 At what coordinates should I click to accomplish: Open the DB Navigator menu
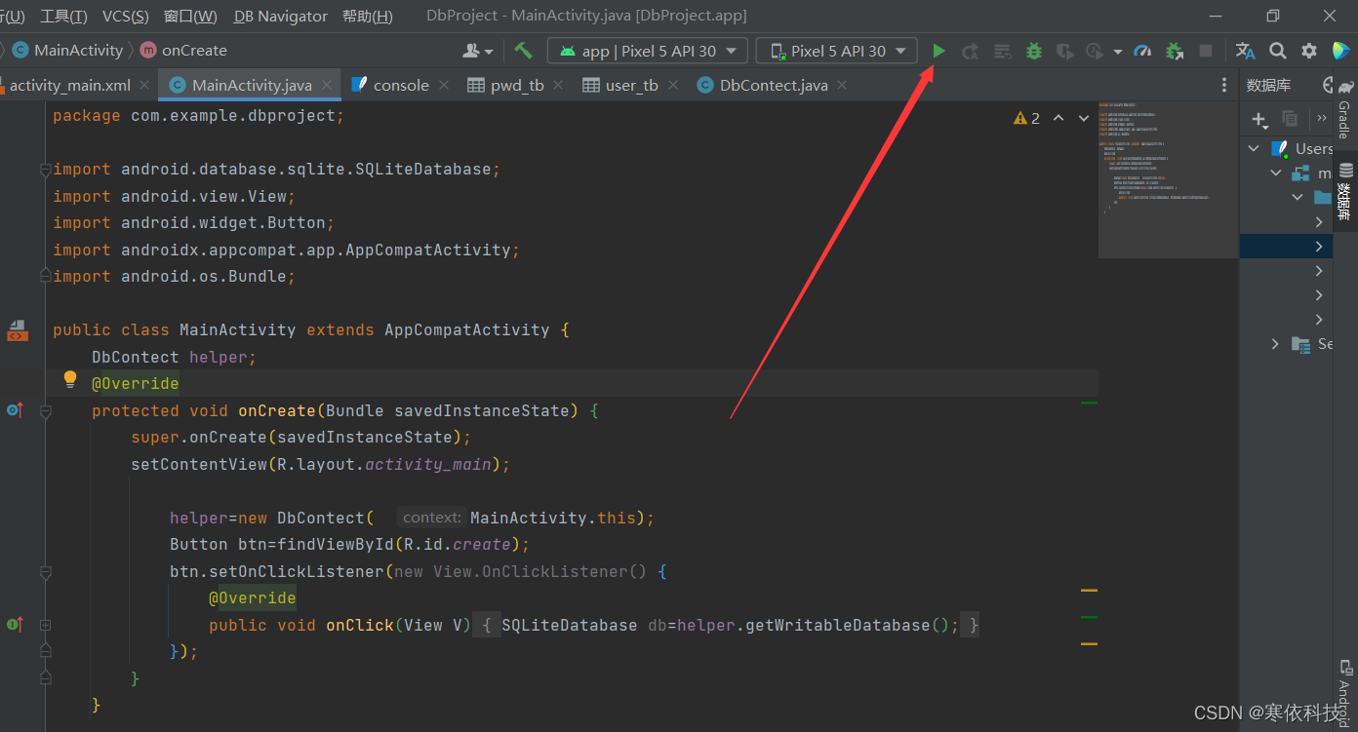coord(281,16)
